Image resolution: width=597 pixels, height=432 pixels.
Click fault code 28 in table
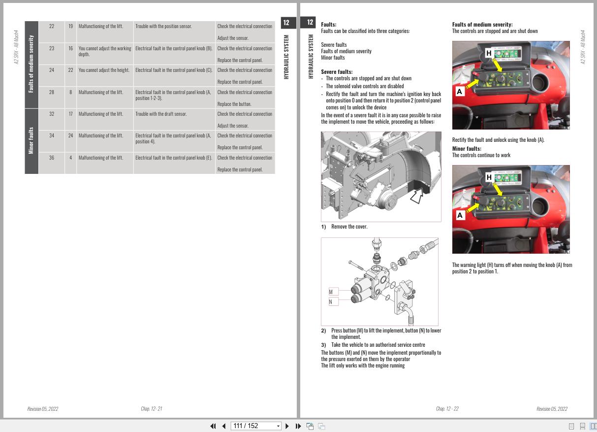[52, 92]
